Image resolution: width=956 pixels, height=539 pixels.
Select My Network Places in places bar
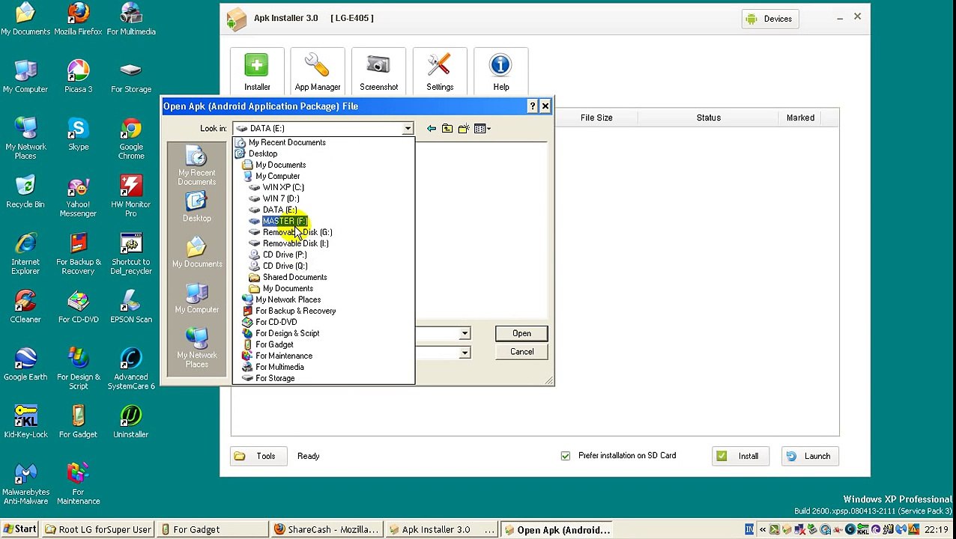[196, 348]
